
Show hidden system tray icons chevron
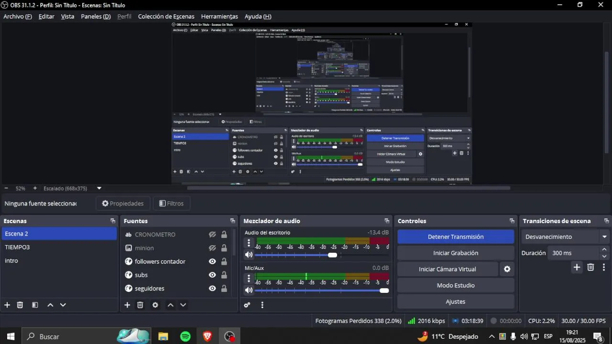tap(491, 336)
